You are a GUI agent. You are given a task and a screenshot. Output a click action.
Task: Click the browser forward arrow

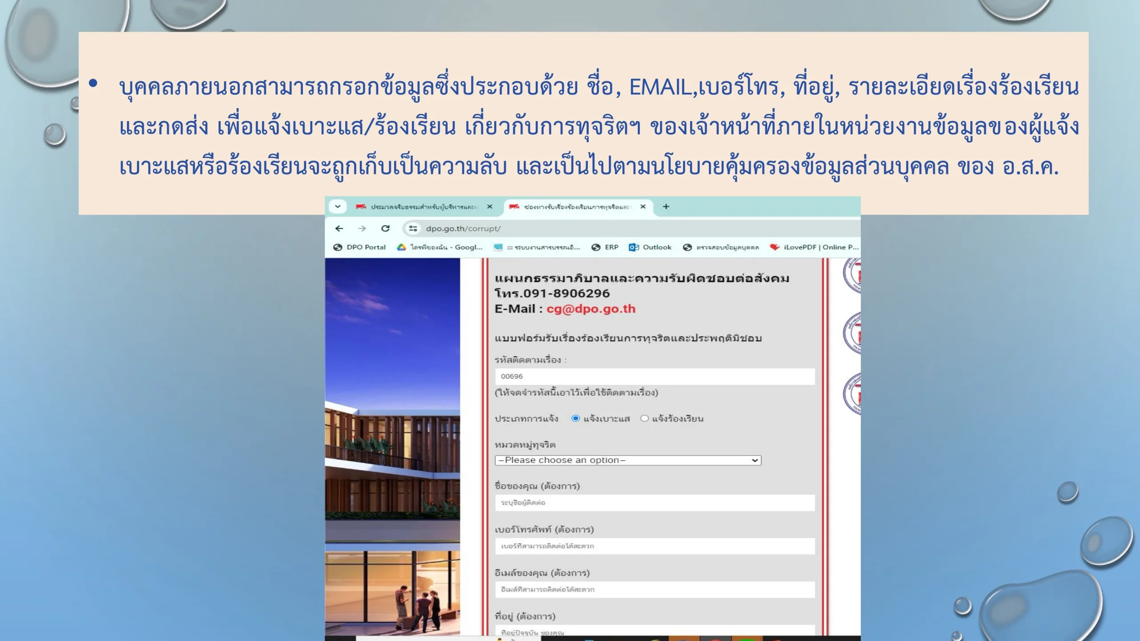362,228
